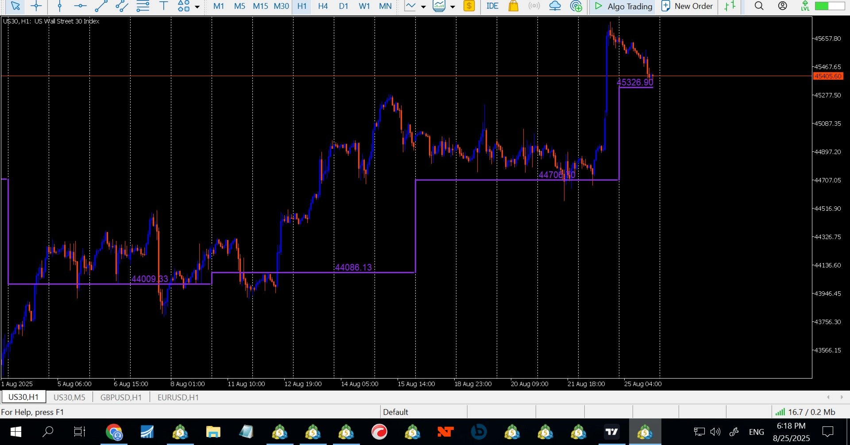850x445 pixels.
Task: Switch chart to M15 timeframe
Action: 260,6
